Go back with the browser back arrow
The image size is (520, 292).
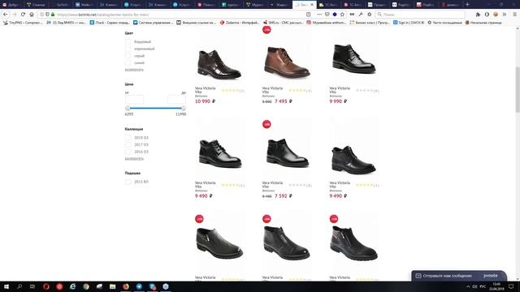click(6, 15)
